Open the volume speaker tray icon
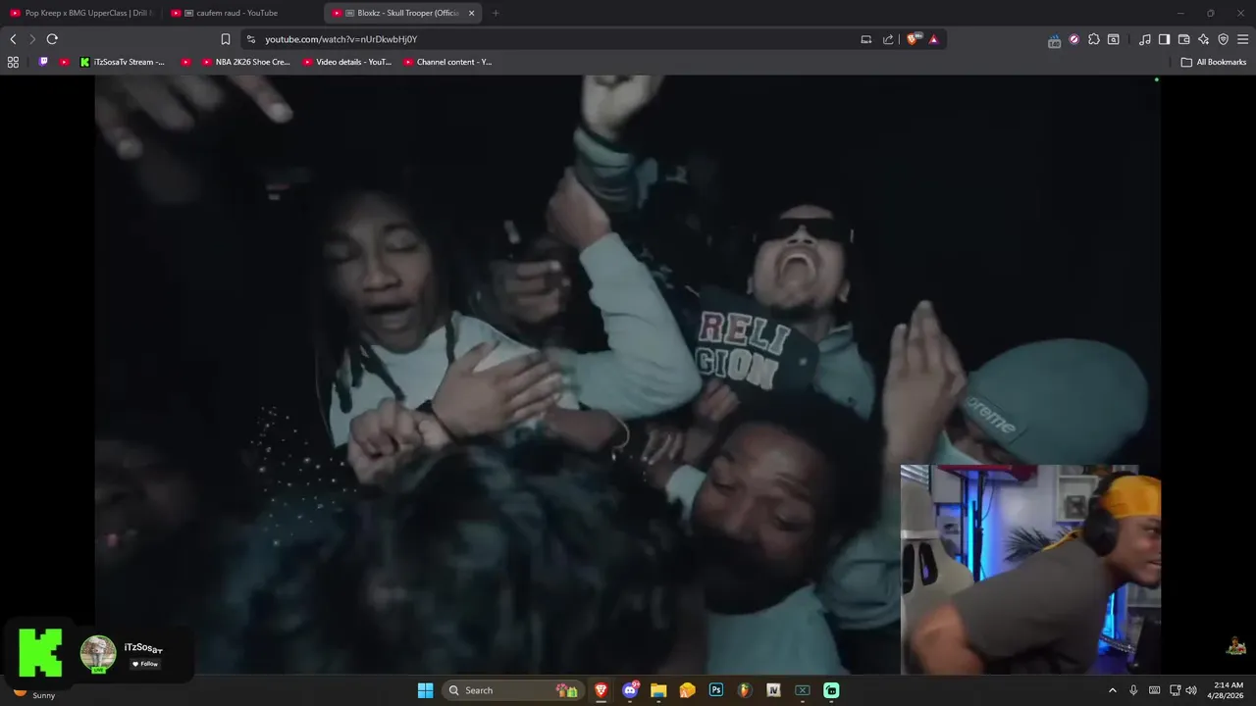The image size is (1256, 706). click(x=1191, y=690)
